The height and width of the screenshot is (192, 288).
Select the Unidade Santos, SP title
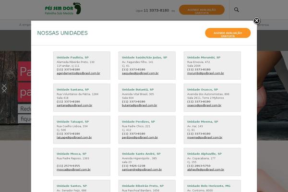[x=72, y=186]
